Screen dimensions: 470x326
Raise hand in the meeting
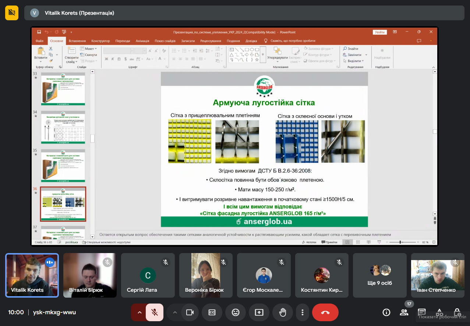(283, 312)
